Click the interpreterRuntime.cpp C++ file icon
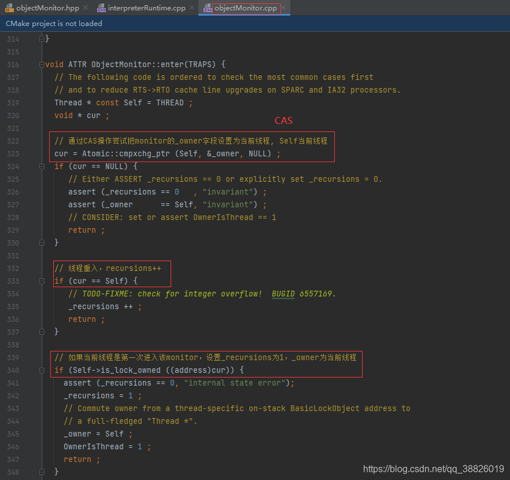The image size is (510, 480). point(102,8)
